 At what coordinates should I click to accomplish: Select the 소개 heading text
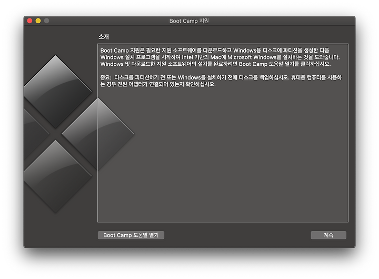(x=104, y=36)
